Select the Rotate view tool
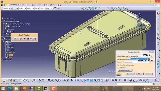This screenshot has width=161, height=91. pos(75,80)
